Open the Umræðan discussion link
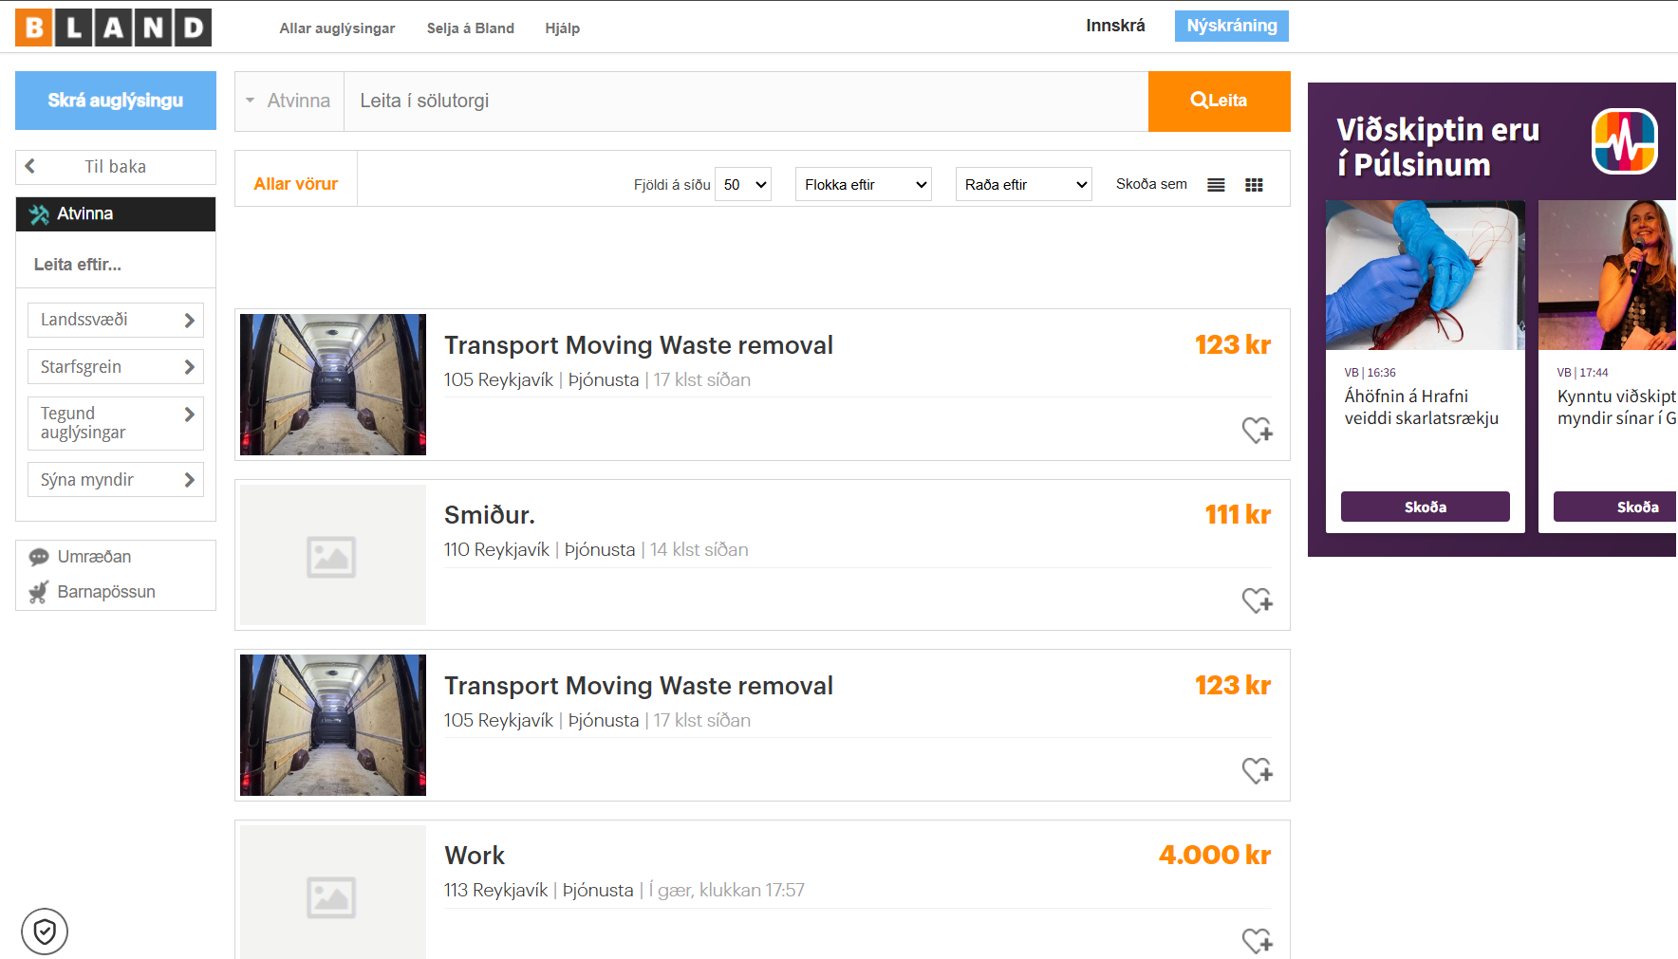The height and width of the screenshot is (959, 1678). [94, 557]
